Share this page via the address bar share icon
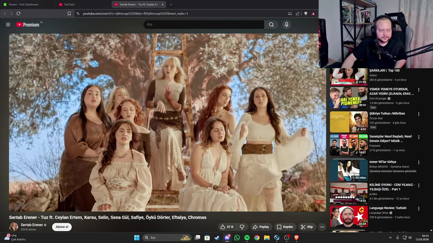This screenshot has width=433, height=243. [298, 13]
